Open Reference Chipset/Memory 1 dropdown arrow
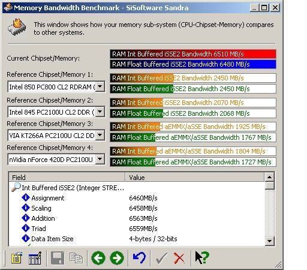 (100, 87)
